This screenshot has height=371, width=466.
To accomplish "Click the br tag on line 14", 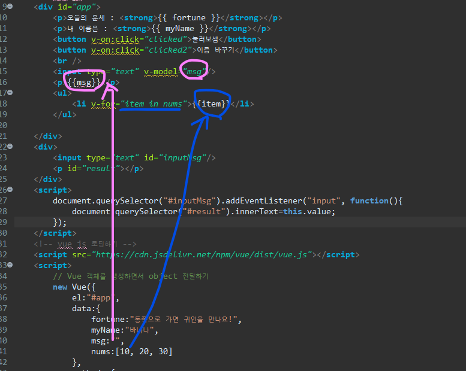I will click(x=67, y=61).
